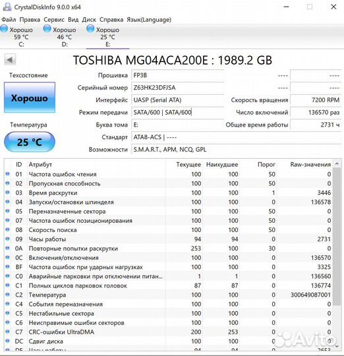Click status dot for Частота ошибок чтения
The image size is (344, 356).
7,173
